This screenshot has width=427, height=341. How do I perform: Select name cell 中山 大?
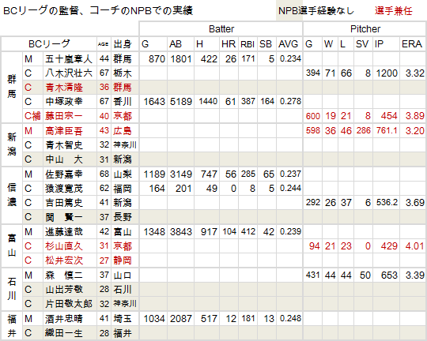tap(70, 159)
